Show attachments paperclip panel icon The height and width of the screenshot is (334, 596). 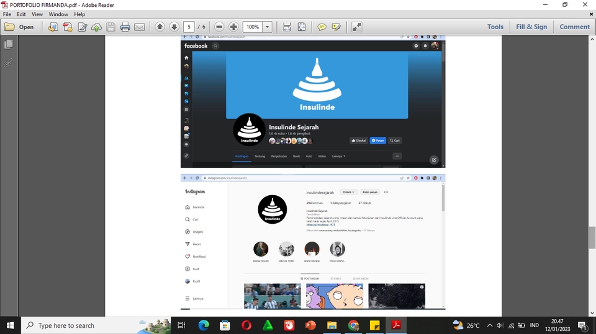pos(8,63)
